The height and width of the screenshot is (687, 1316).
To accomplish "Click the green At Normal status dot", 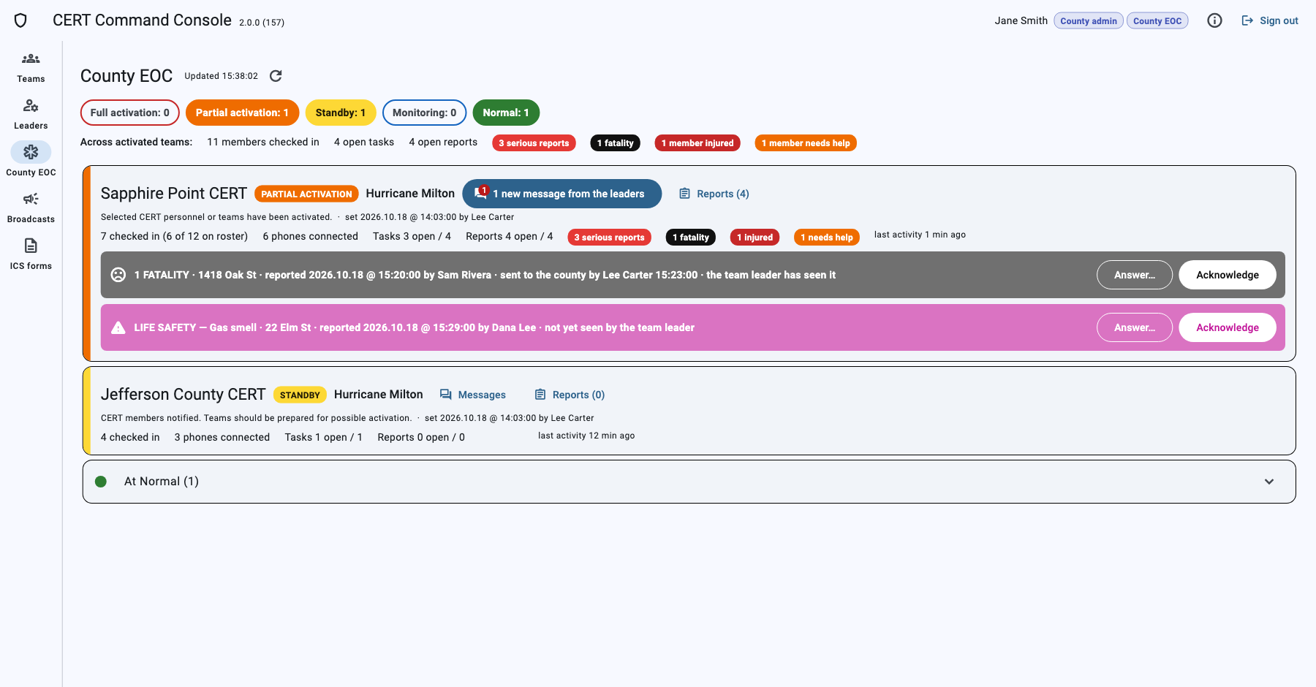I will coord(101,481).
